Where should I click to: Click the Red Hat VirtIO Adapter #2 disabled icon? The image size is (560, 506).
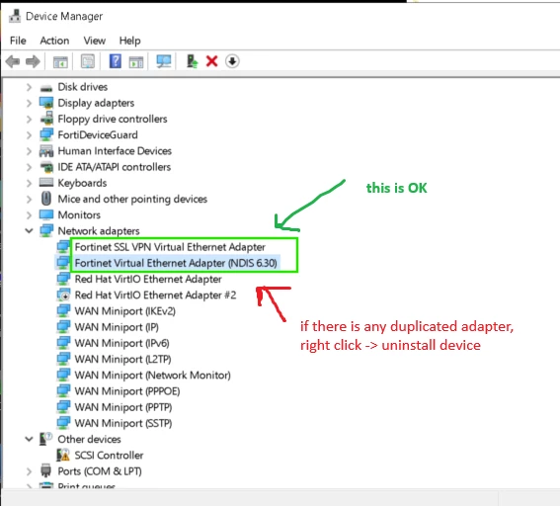(x=63, y=295)
